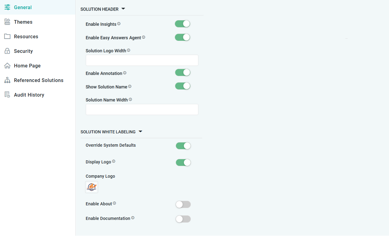Screen dimensions: 389x236
Task: Click info icon next to Enable Insights
Action: point(119,24)
